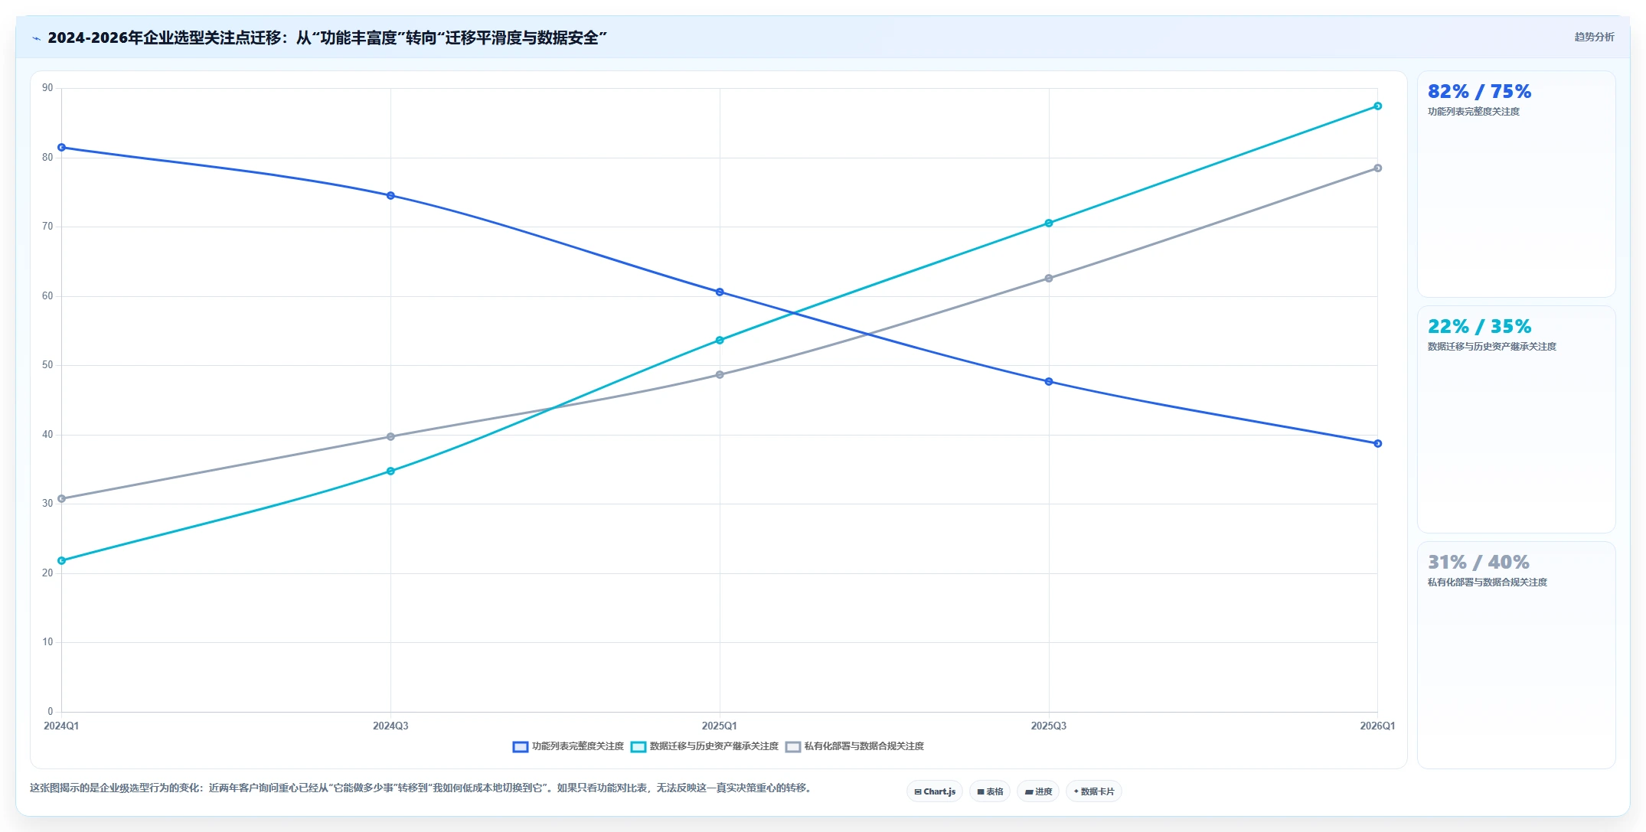Click the 10 y-axis tick label
The image size is (1646, 832).
tap(47, 642)
